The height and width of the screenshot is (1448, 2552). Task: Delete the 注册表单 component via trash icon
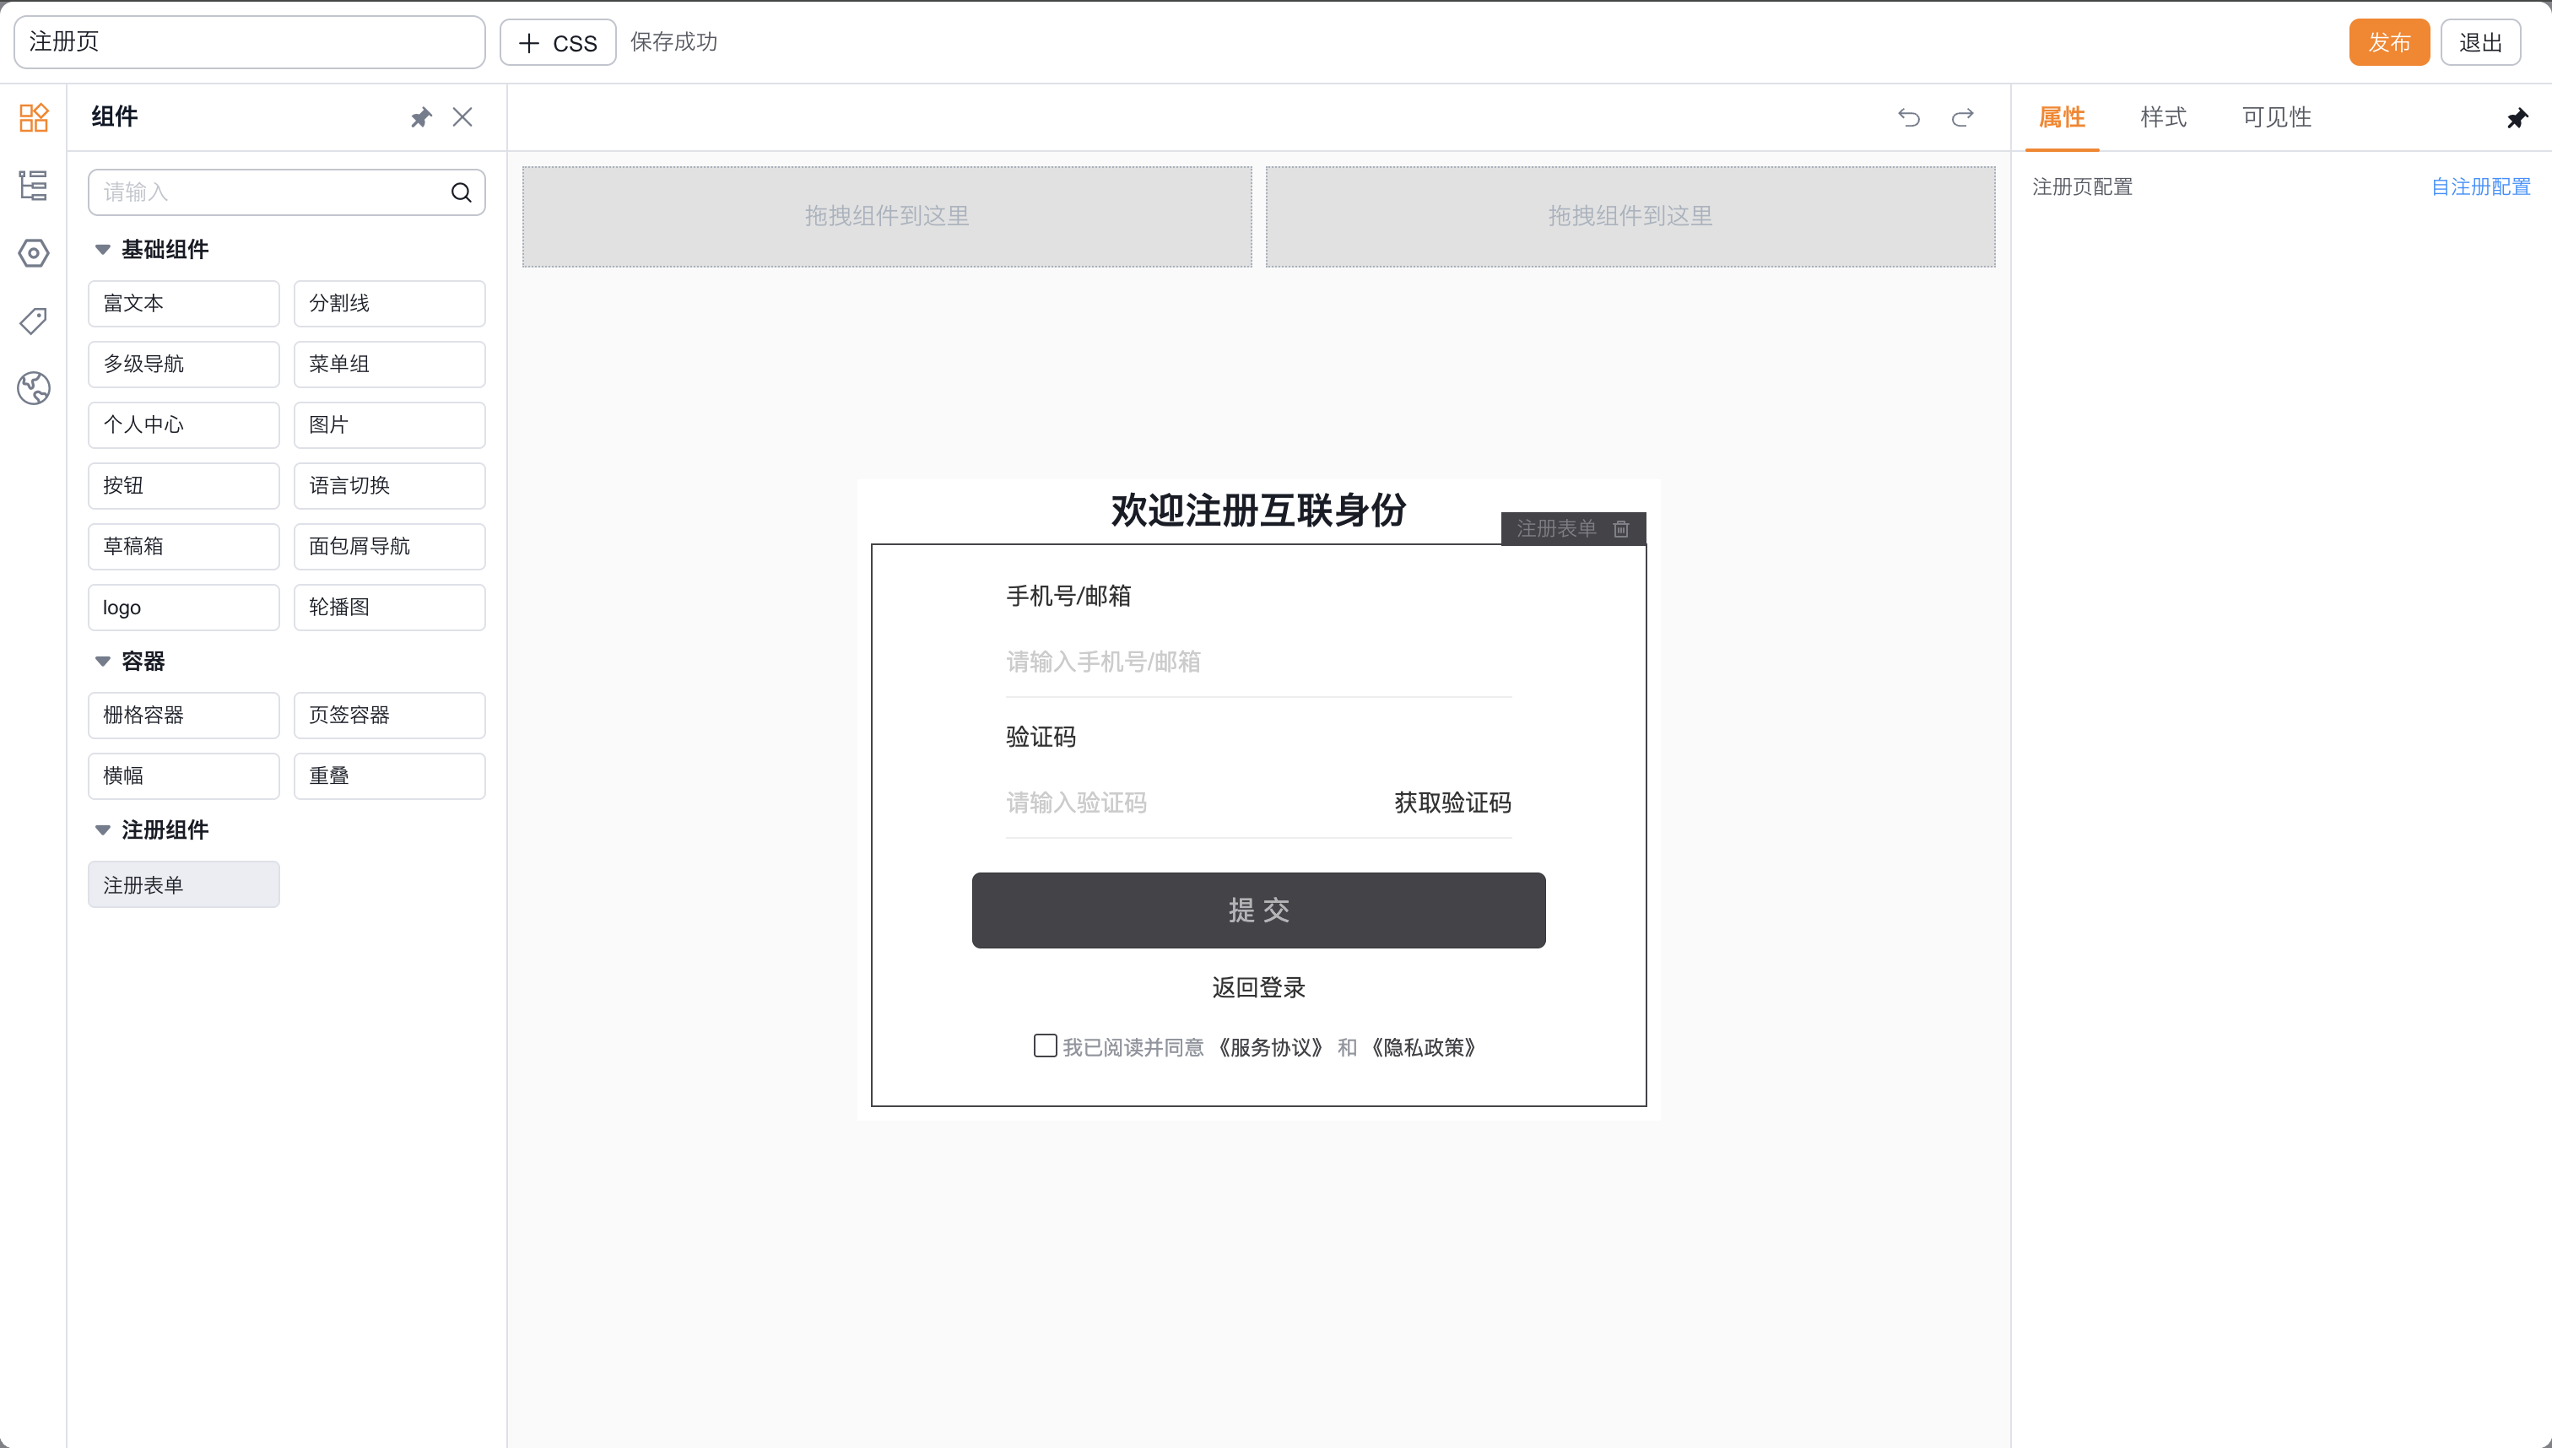(x=1621, y=529)
